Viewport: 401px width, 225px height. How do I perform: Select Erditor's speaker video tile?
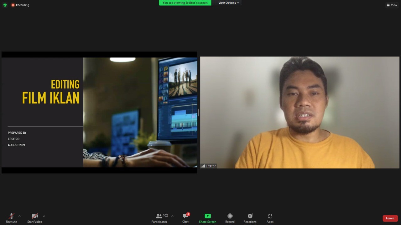300,112
